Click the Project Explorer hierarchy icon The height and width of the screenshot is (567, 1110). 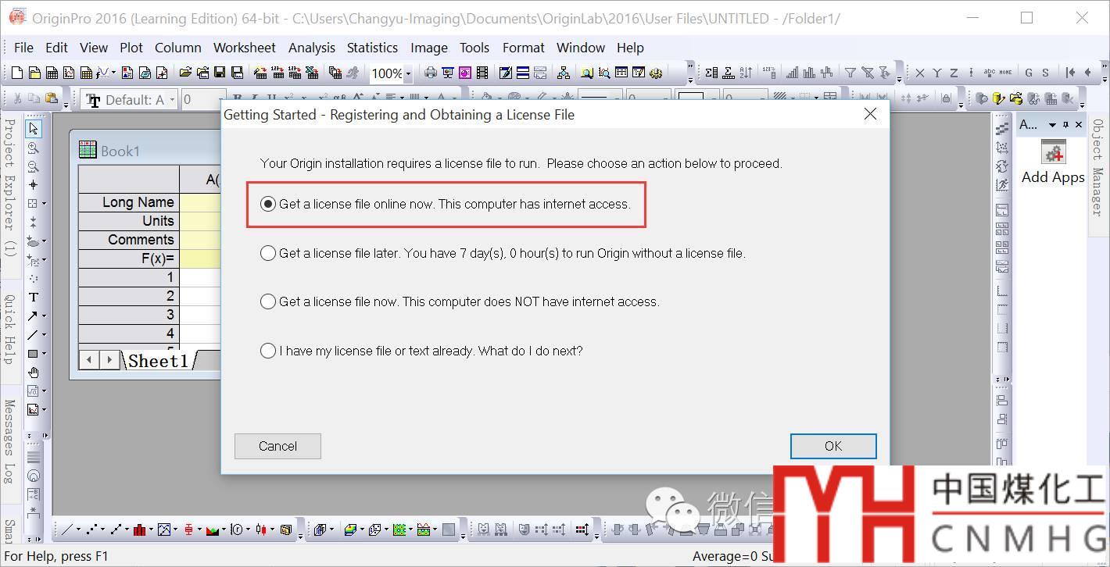563,73
